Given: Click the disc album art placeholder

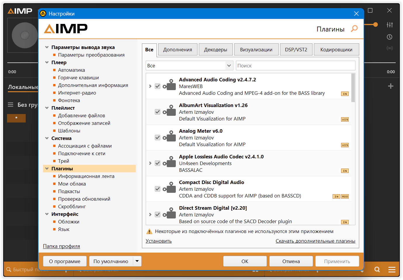Looking at the screenshot, I should coord(25,35).
